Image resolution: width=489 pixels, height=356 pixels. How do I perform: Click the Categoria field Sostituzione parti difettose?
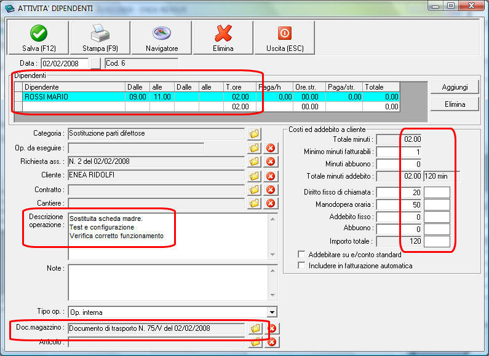point(156,134)
